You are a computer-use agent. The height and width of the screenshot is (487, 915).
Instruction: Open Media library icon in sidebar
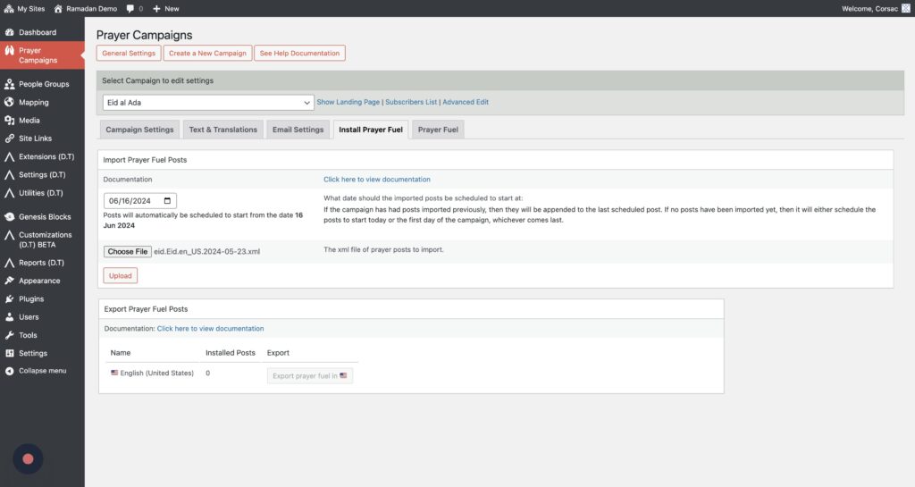[x=9, y=121]
